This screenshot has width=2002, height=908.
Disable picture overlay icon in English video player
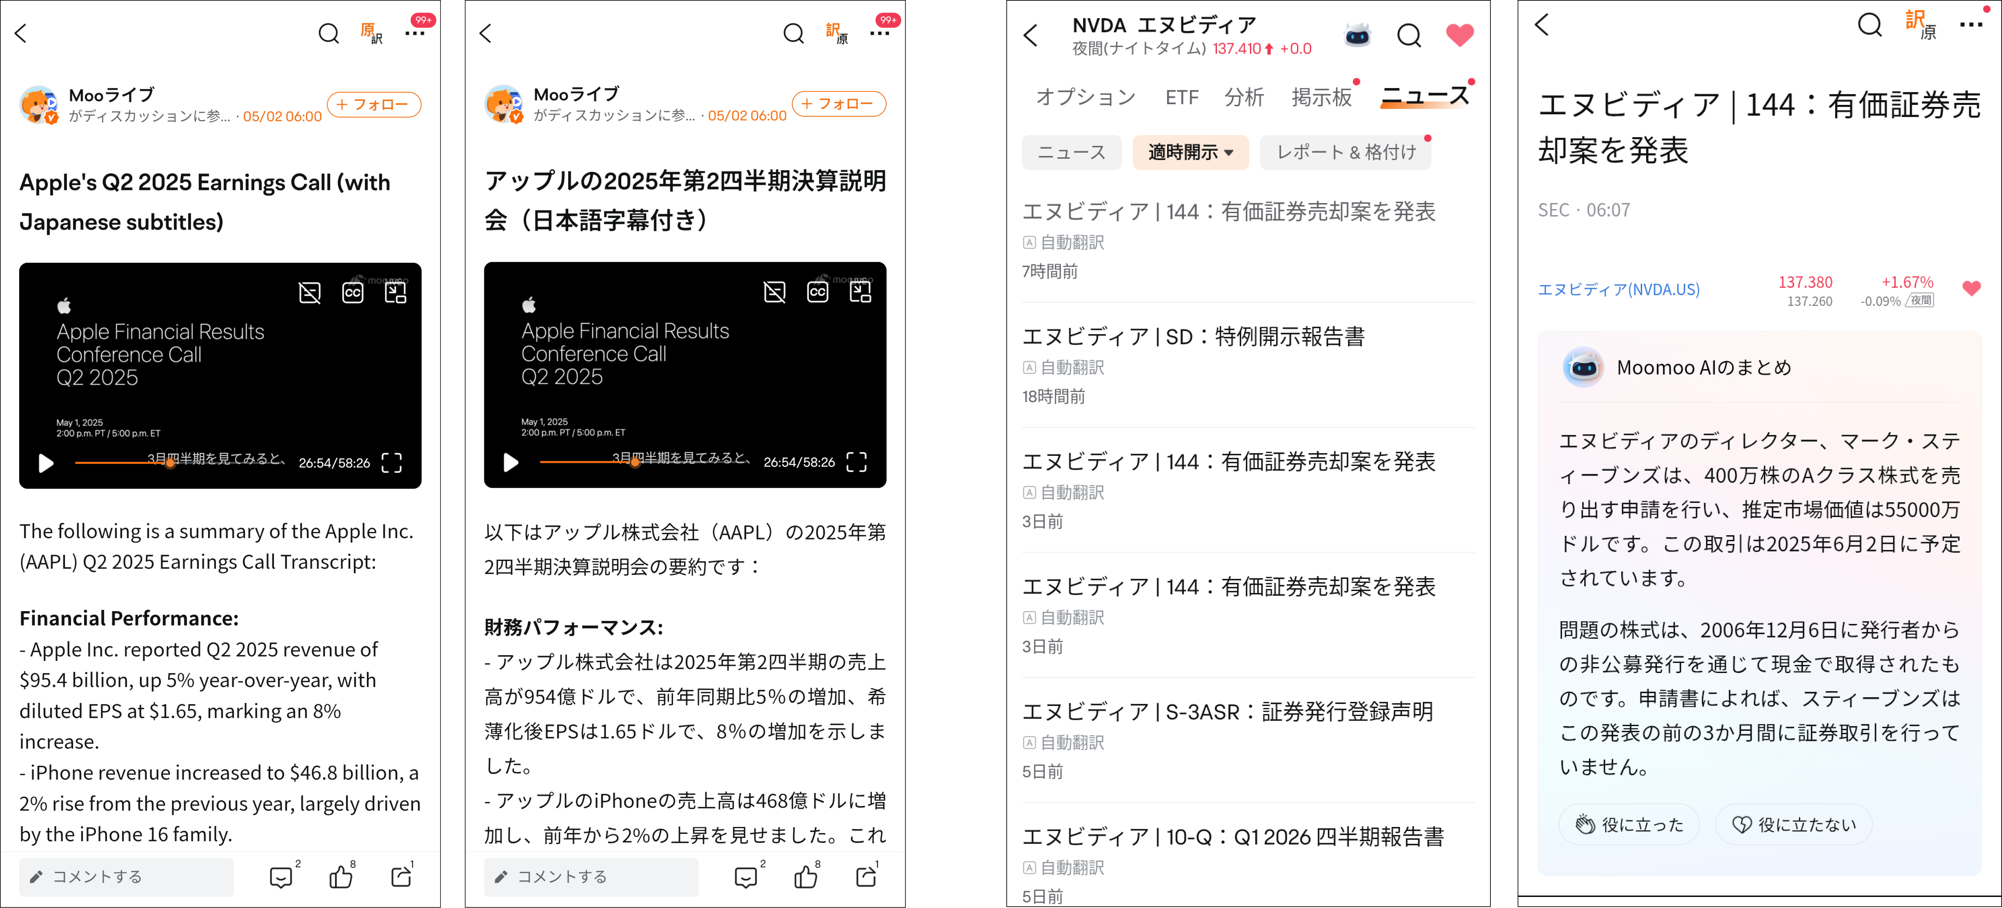coord(309,293)
